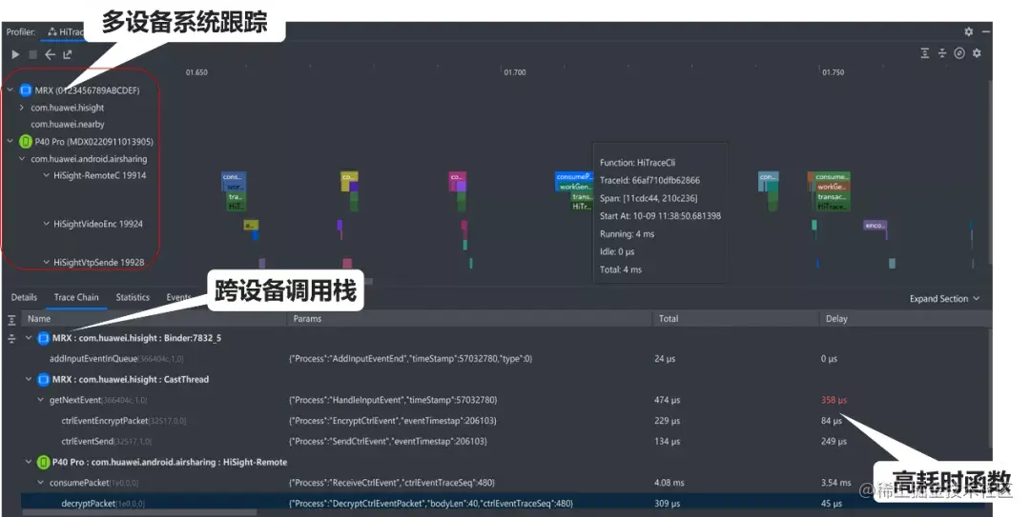Image resolution: width=1030 pixels, height=517 pixels.
Task: Click SendCtrlEvent params cell
Action: click(388, 442)
